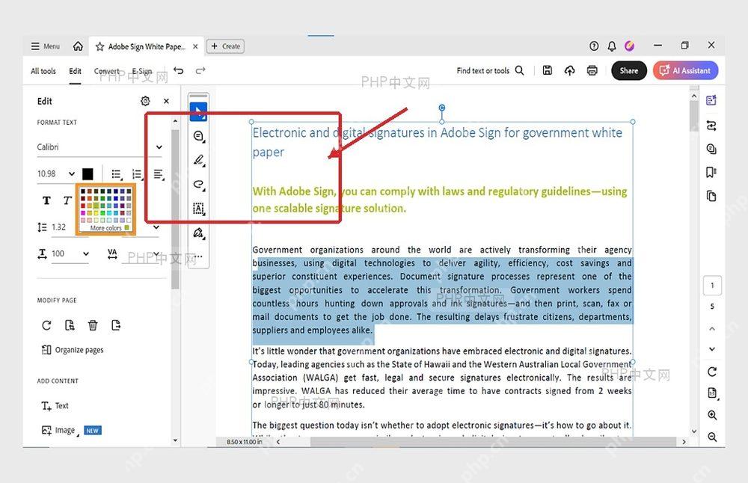Toggle bold text formatting

point(46,200)
